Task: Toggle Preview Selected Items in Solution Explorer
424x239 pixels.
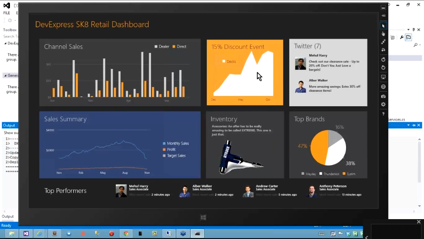Action: pos(408,38)
